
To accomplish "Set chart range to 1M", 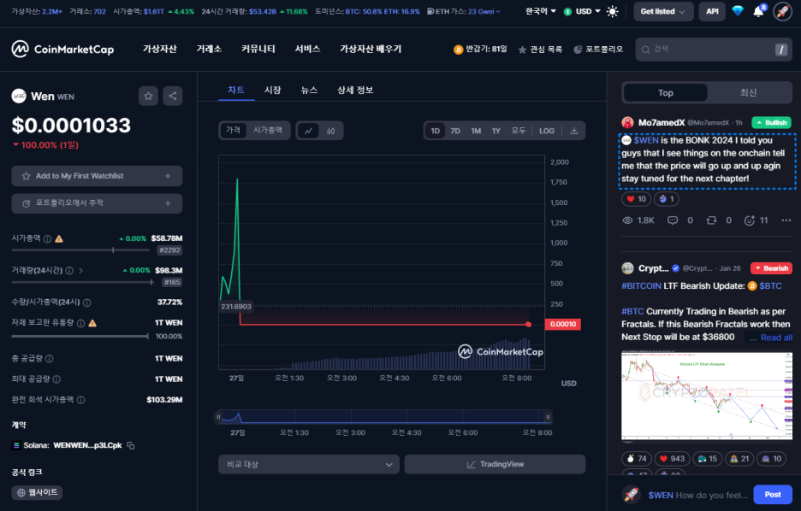I will click(x=476, y=131).
